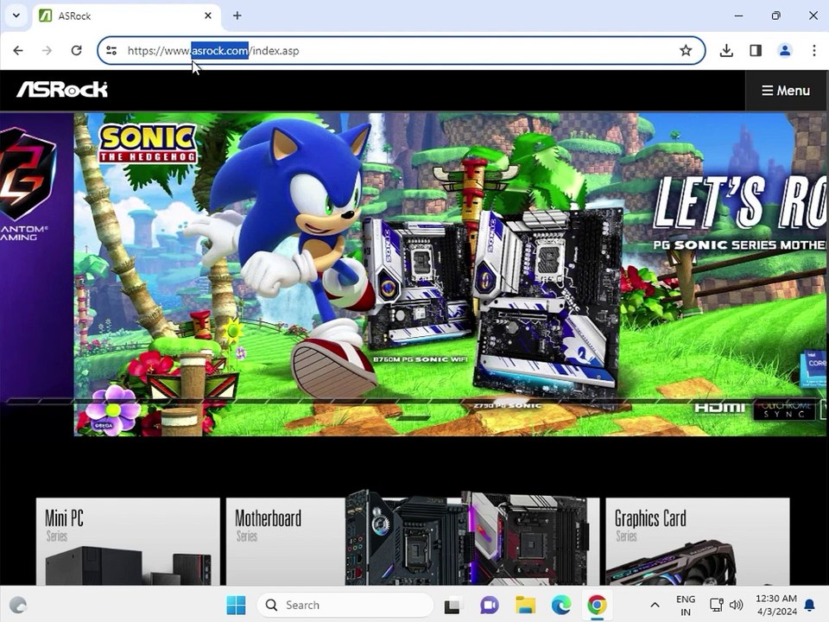
Task: Click the widgets icon on taskbar left
Action: coord(18,605)
